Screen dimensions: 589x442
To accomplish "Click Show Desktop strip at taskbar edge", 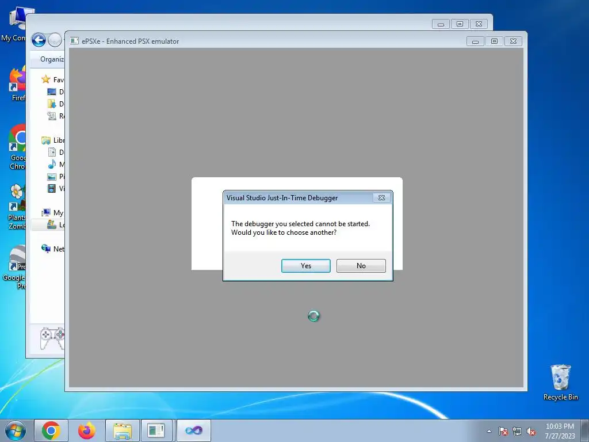I will click(x=585, y=430).
